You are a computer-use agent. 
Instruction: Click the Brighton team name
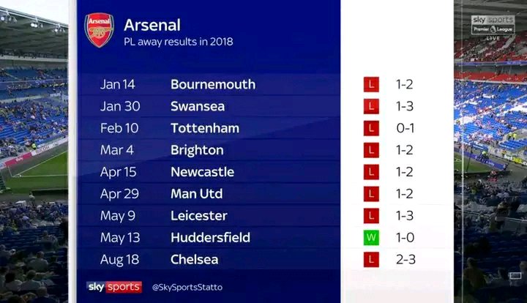pyautogui.click(x=197, y=150)
